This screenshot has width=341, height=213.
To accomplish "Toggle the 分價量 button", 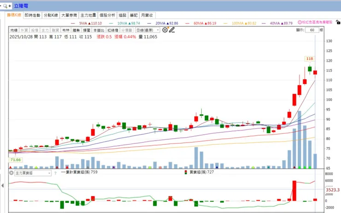I will [127, 30].
